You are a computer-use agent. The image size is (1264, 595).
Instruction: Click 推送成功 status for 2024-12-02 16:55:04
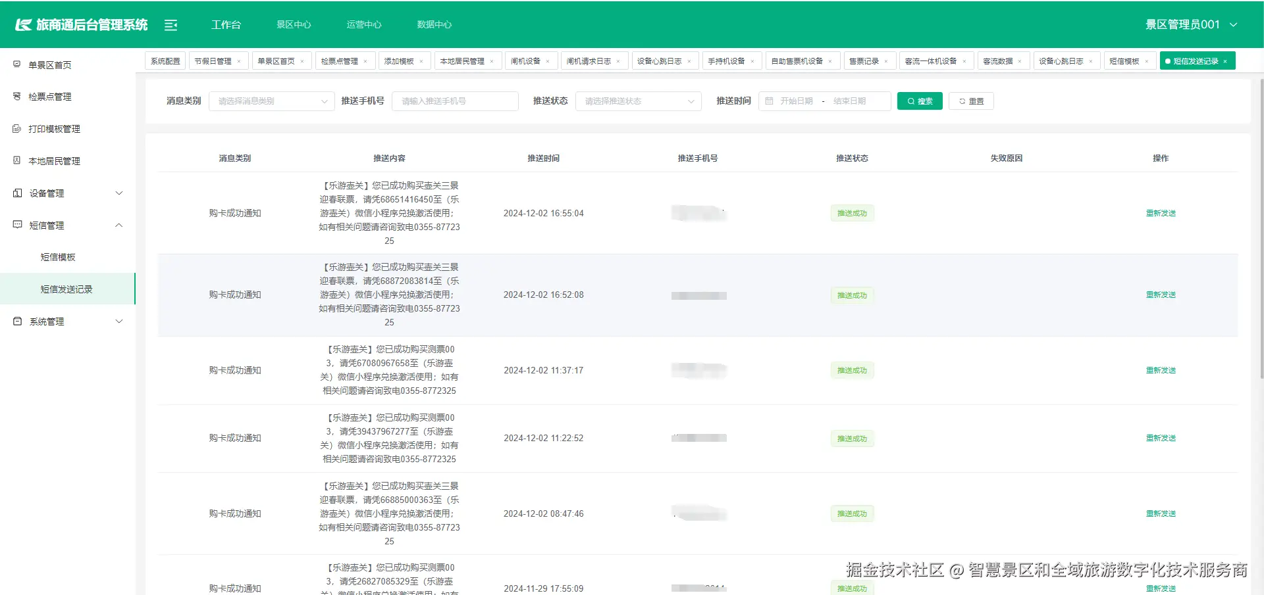[852, 213]
